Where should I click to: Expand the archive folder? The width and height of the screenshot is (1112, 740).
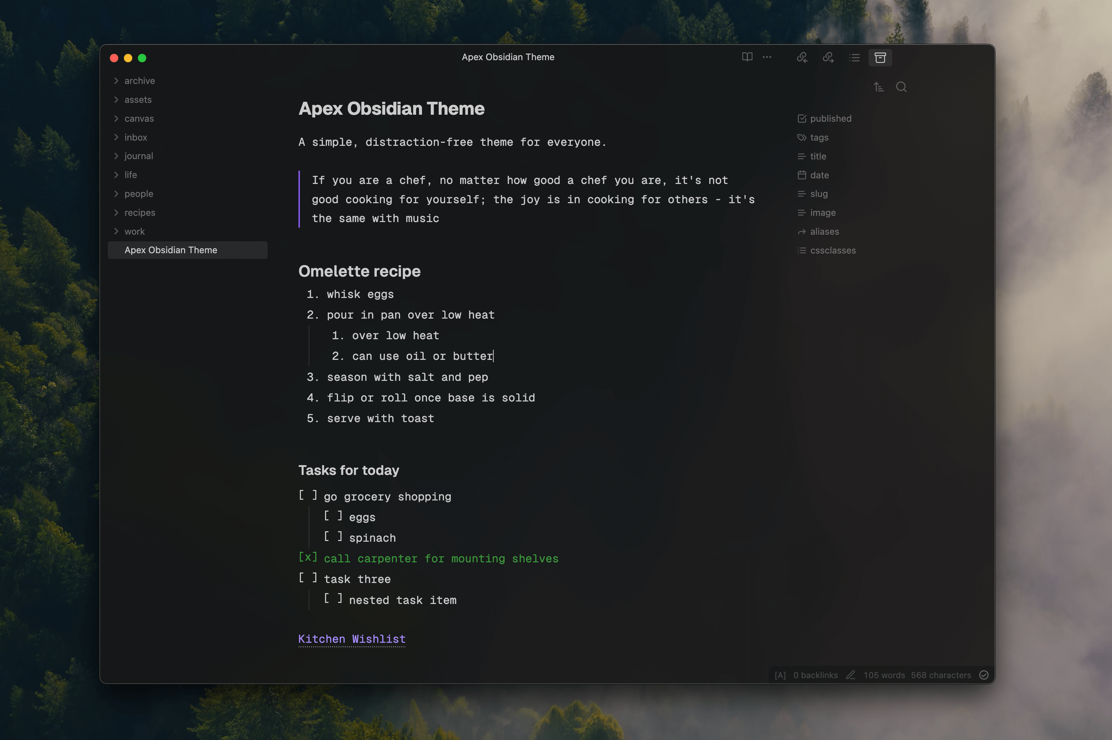pyautogui.click(x=116, y=81)
